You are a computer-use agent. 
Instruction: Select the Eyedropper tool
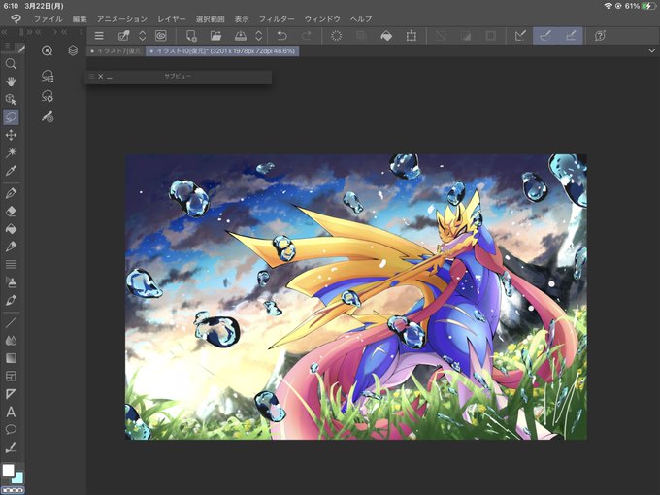pyautogui.click(x=11, y=171)
